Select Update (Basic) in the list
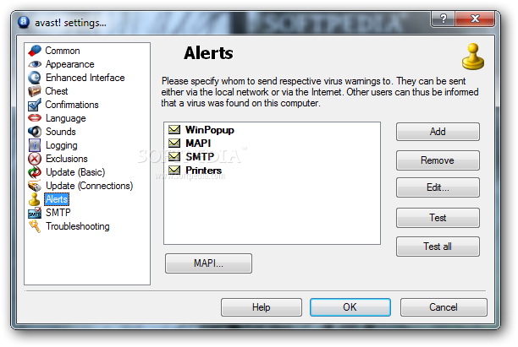This screenshot has width=518, height=347. pos(75,172)
